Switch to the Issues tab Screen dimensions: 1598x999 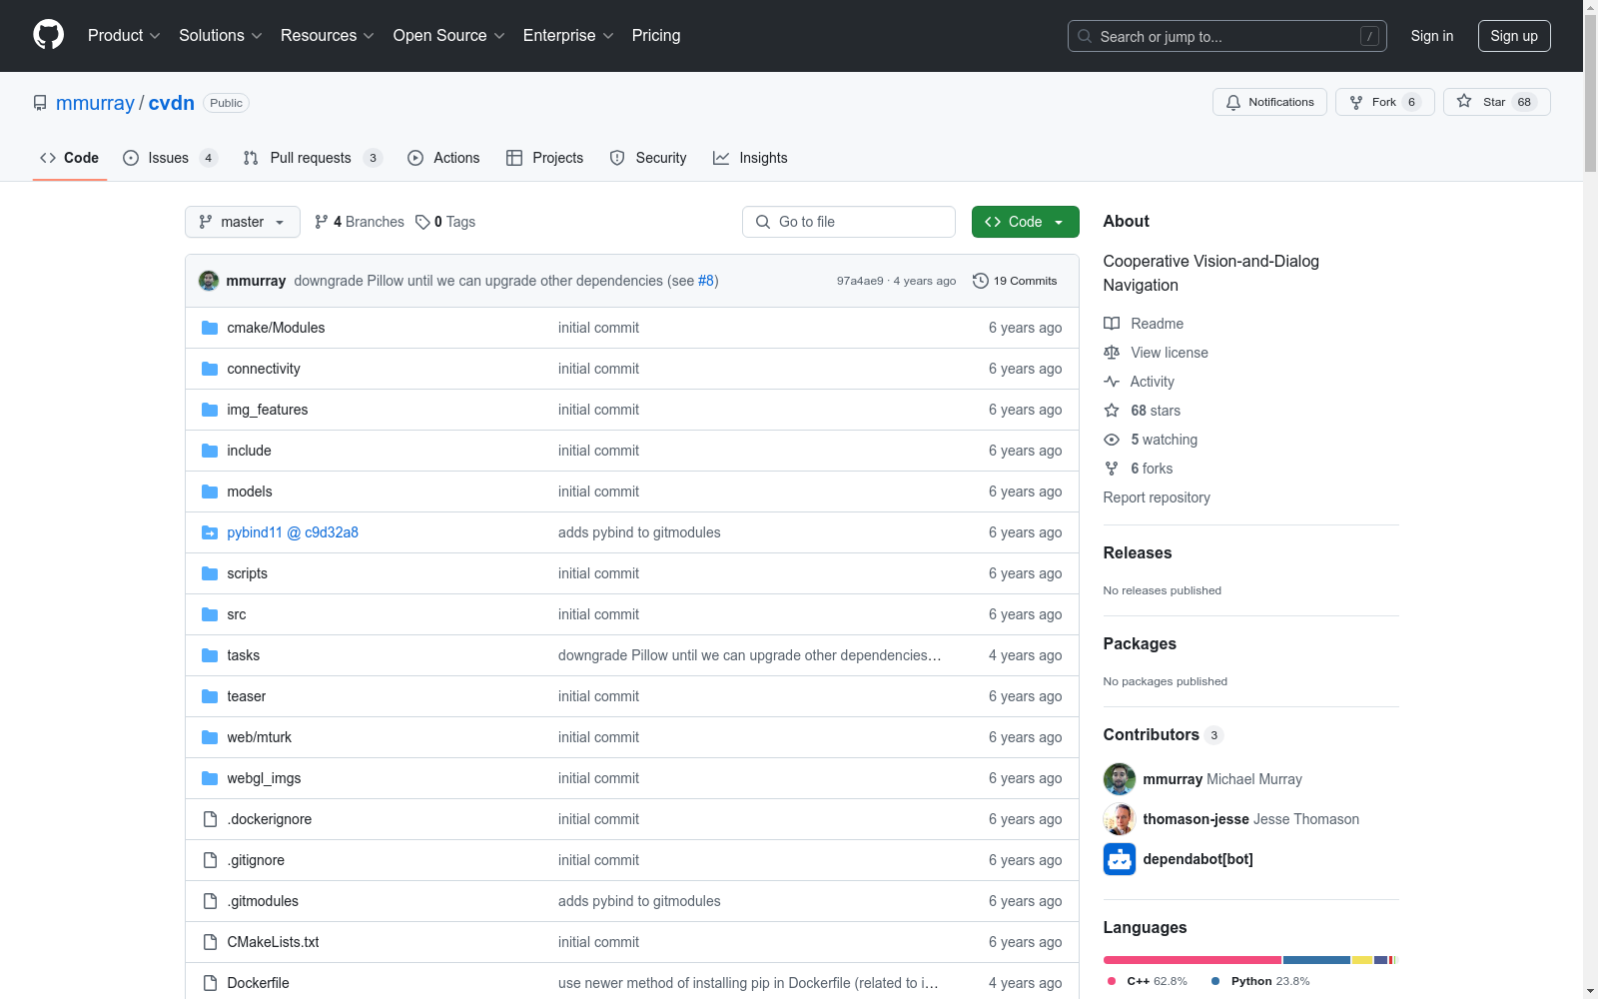(x=169, y=158)
